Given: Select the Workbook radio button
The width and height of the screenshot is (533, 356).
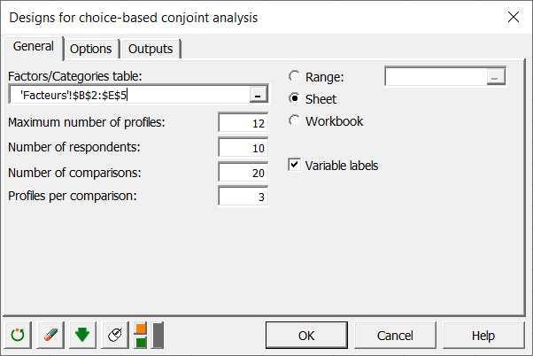Looking at the screenshot, I should 295,121.
